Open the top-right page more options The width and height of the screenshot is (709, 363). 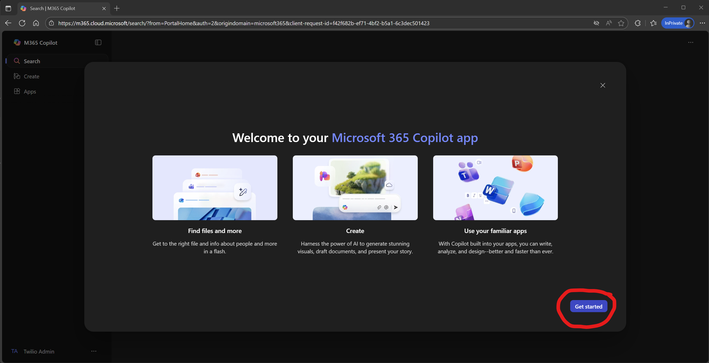click(x=690, y=42)
